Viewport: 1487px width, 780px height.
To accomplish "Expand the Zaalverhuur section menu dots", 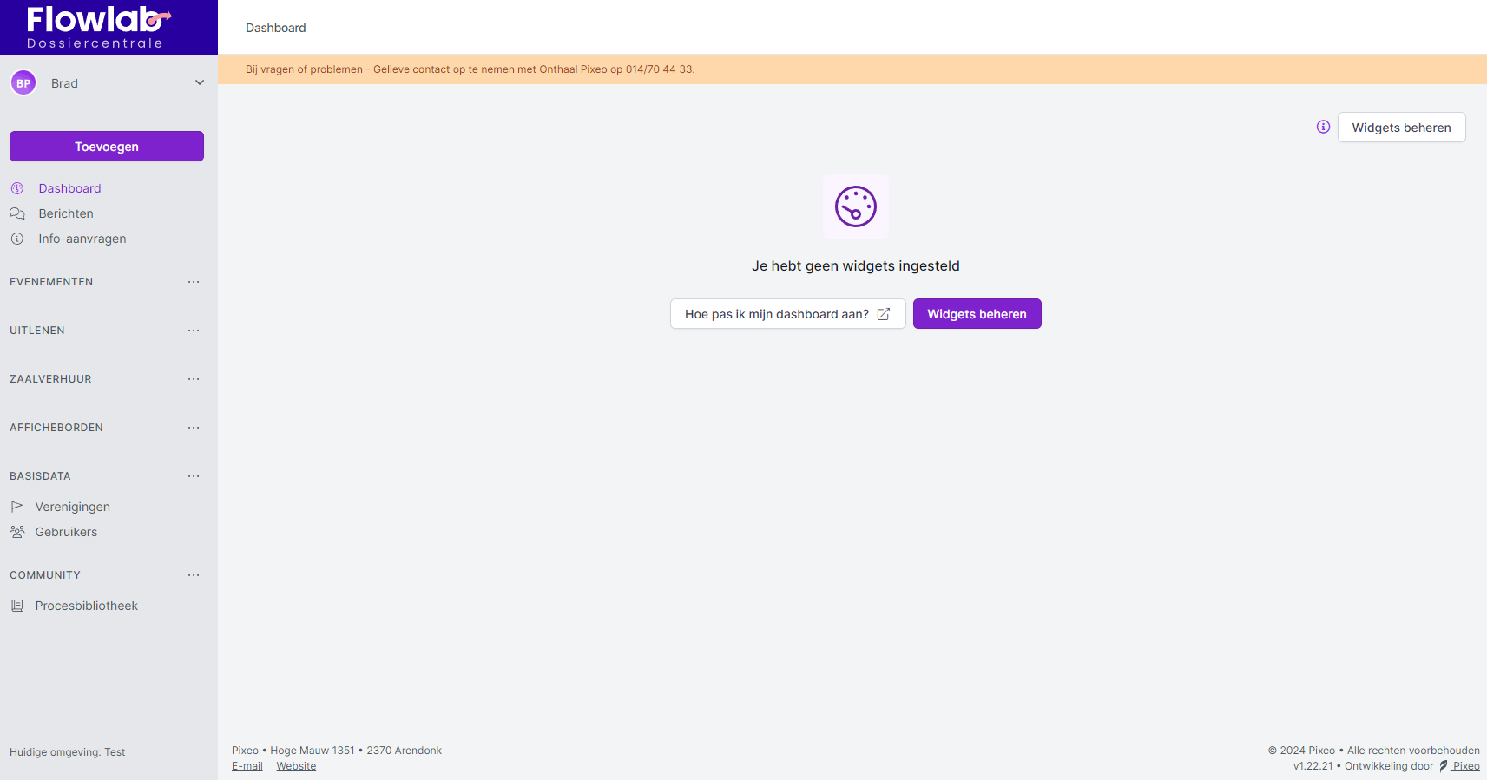I will 194,379.
